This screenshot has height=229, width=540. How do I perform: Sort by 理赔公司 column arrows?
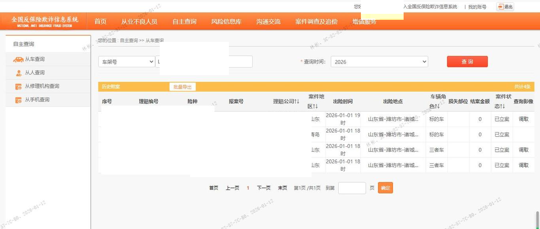(296, 102)
